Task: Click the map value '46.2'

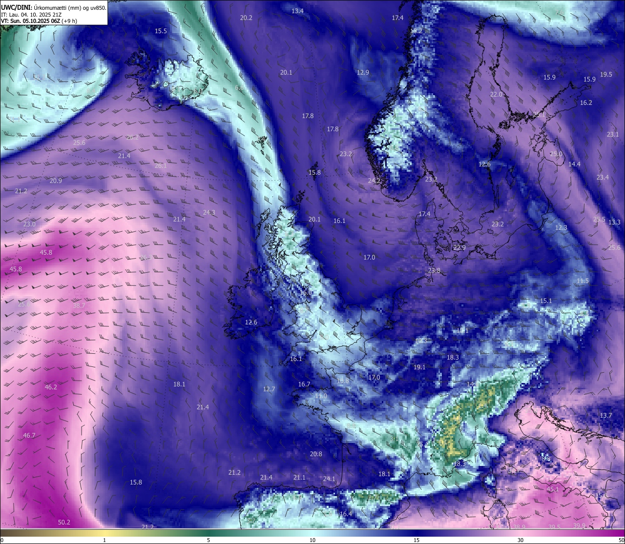Action: click(51, 387)
